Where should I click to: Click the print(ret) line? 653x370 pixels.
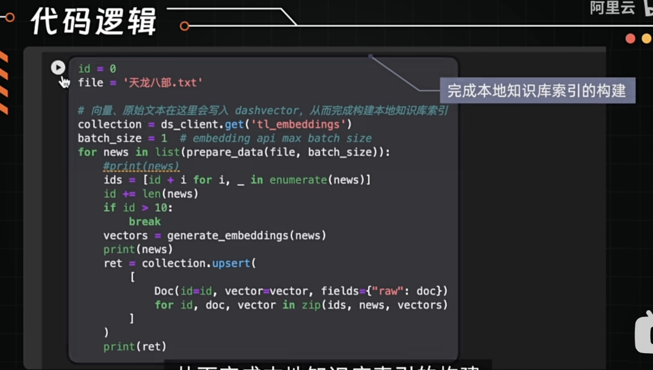pos(135,347)
